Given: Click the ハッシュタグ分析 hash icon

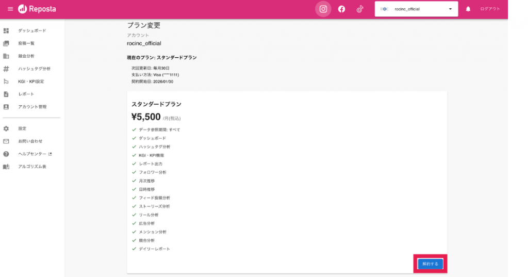Looking at the screenshot, I should (x=6, y=69).
